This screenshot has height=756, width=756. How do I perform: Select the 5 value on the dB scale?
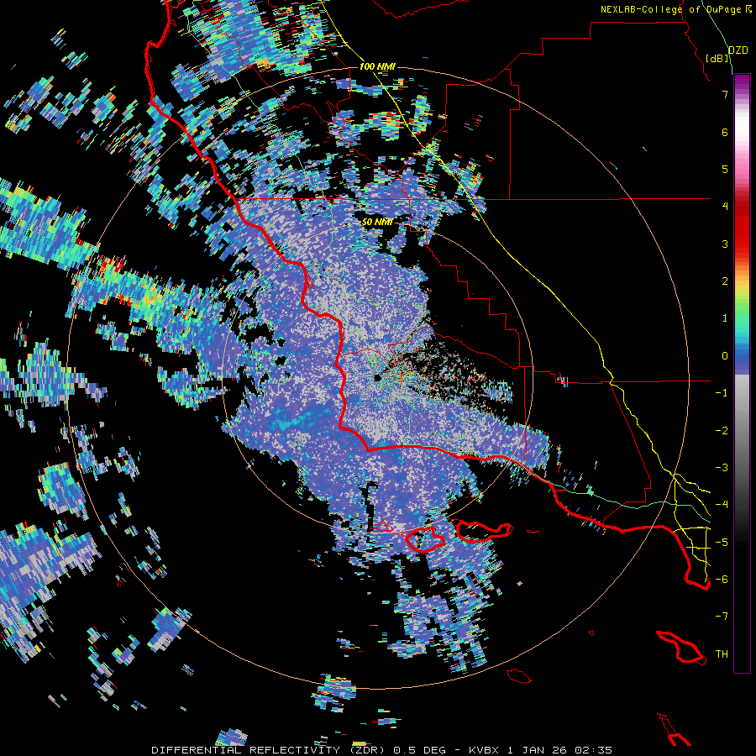(725, 169)
